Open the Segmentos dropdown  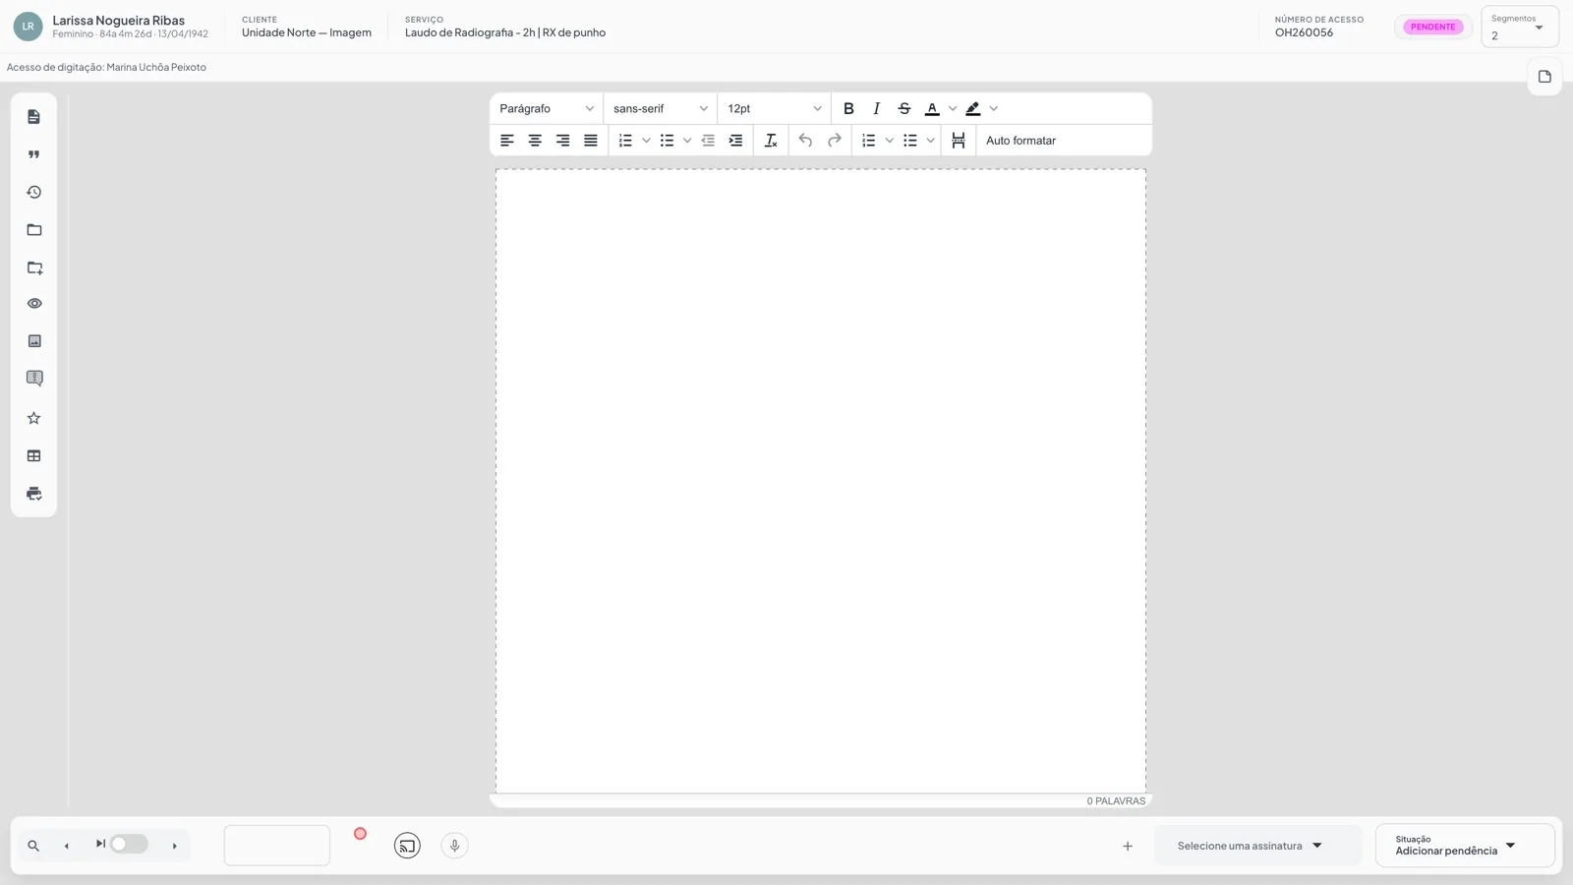click(1520, 28)
